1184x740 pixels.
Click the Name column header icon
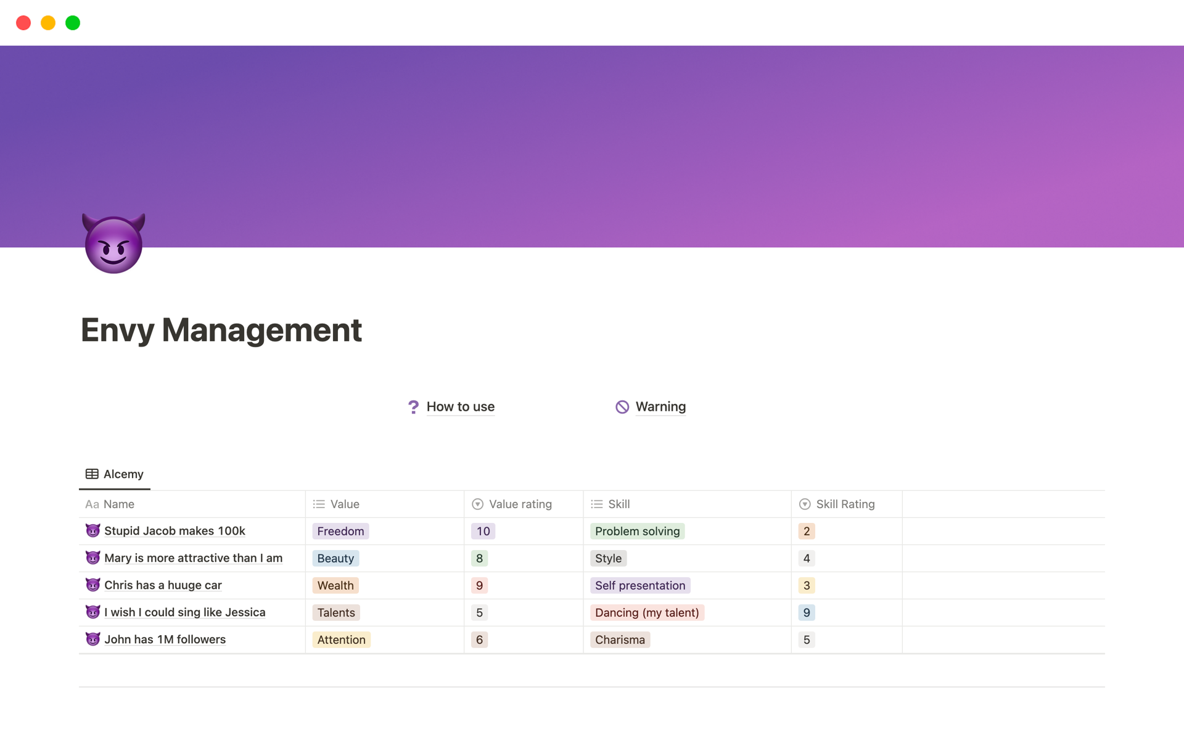click(x=92, y=504)
